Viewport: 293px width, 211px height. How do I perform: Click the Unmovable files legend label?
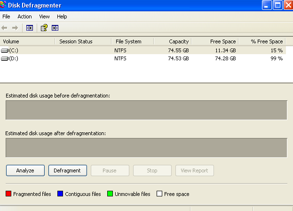133,194
